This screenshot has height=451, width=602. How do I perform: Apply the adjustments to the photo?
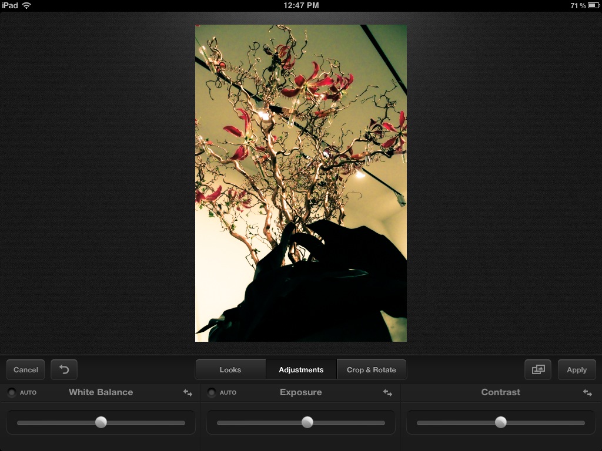(577, 369)
